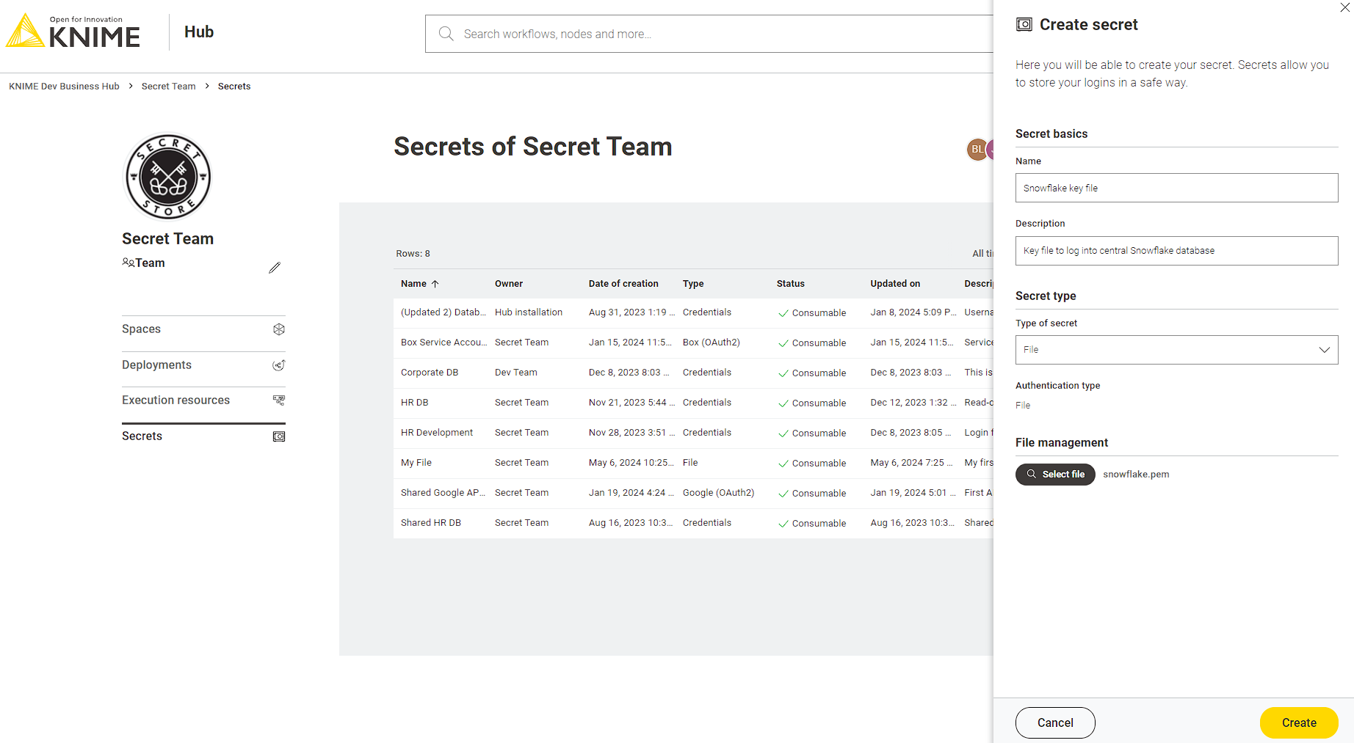The image size is (1354, 743).
Task: Focus the workflow search field
Action: pos(709,34)
